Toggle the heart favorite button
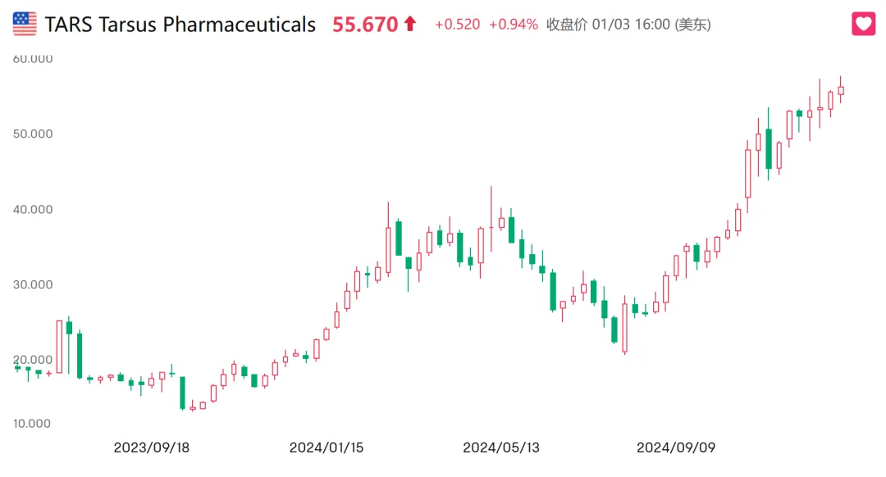 tap(864, 24)
